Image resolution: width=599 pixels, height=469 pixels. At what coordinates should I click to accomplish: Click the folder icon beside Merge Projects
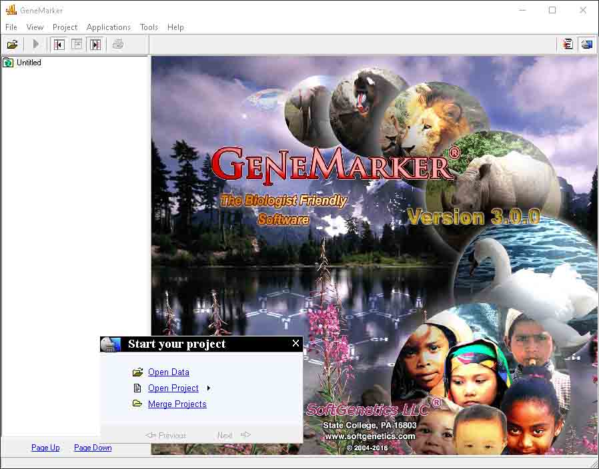[137, 403]
